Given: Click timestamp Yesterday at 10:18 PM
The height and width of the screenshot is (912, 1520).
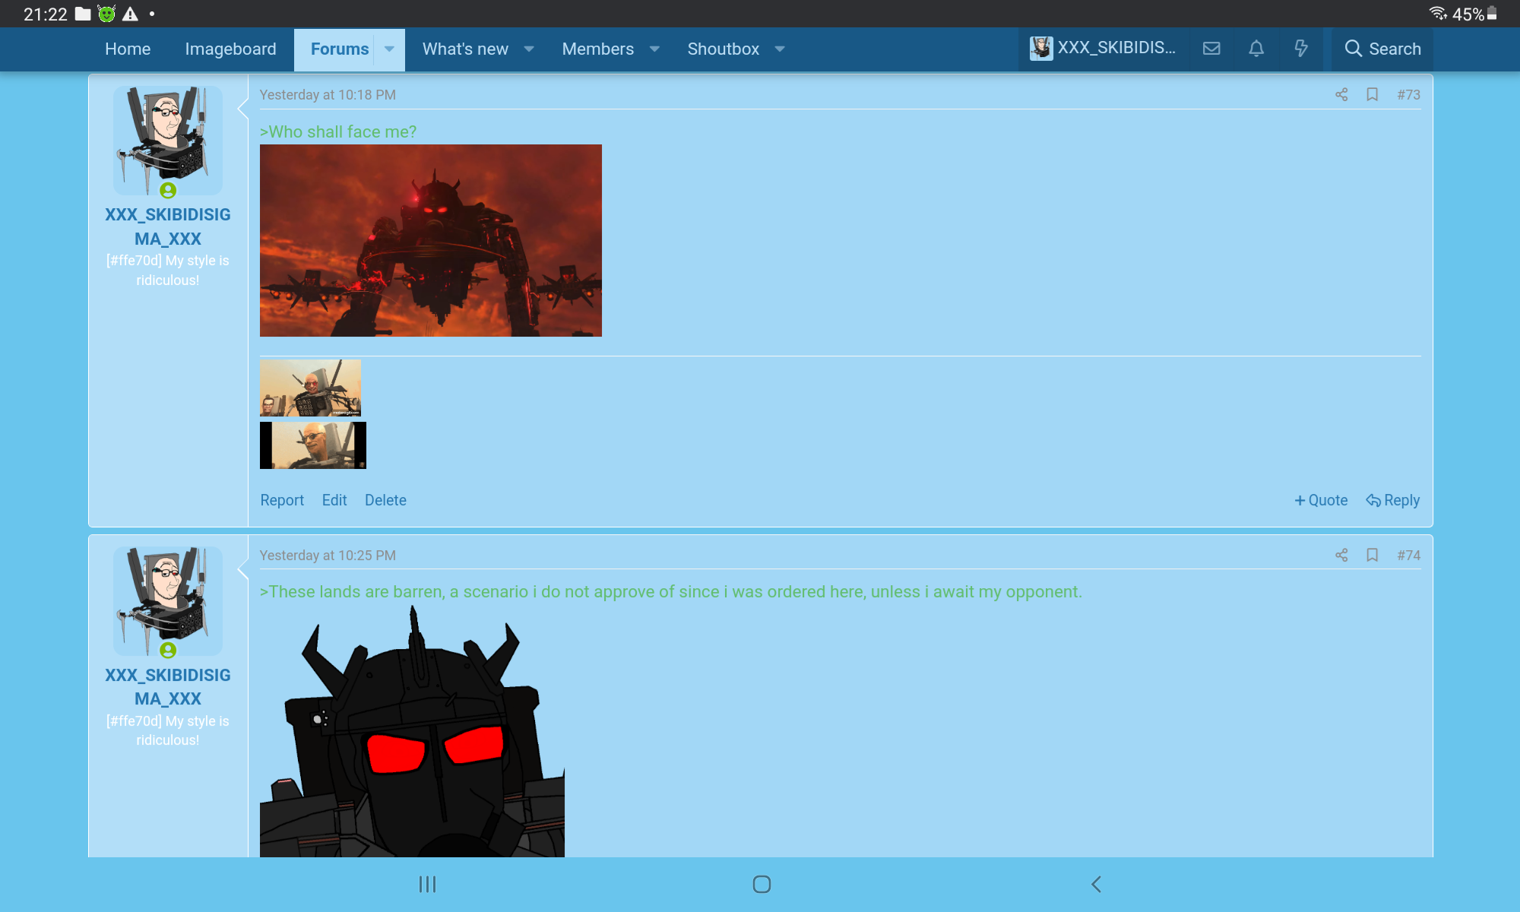Looking at the screenshot, I should 328,94.
